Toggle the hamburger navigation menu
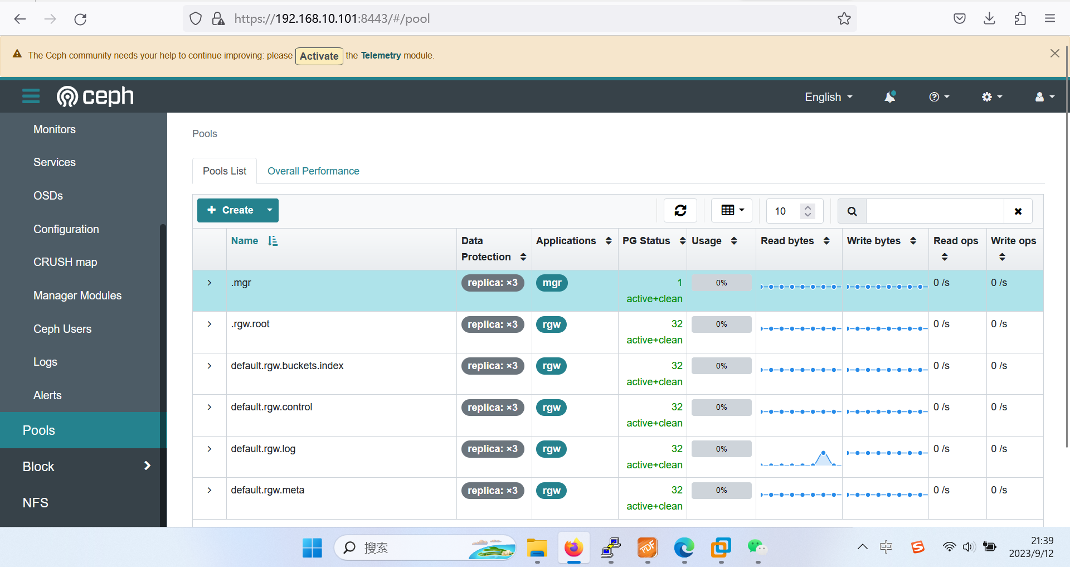1070x567 pixels. click(x=31, y=96)
